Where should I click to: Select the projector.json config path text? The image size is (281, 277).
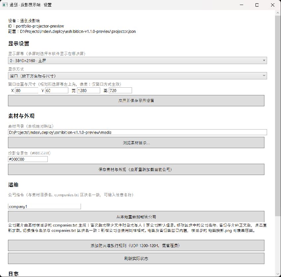click(78, 32)
